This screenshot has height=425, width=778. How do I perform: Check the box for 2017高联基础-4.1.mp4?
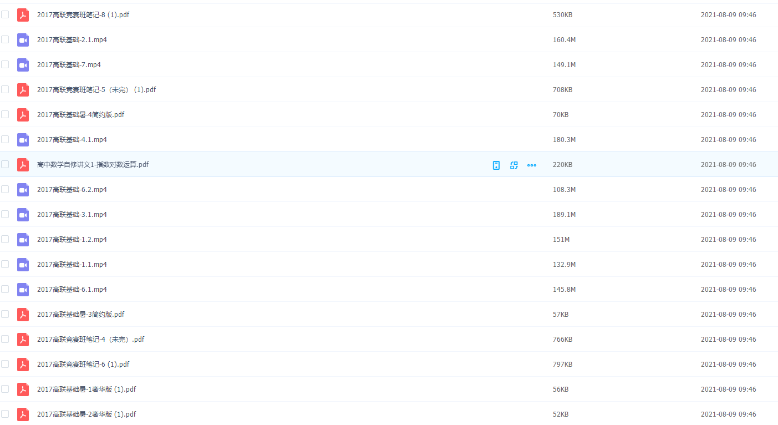5,139
